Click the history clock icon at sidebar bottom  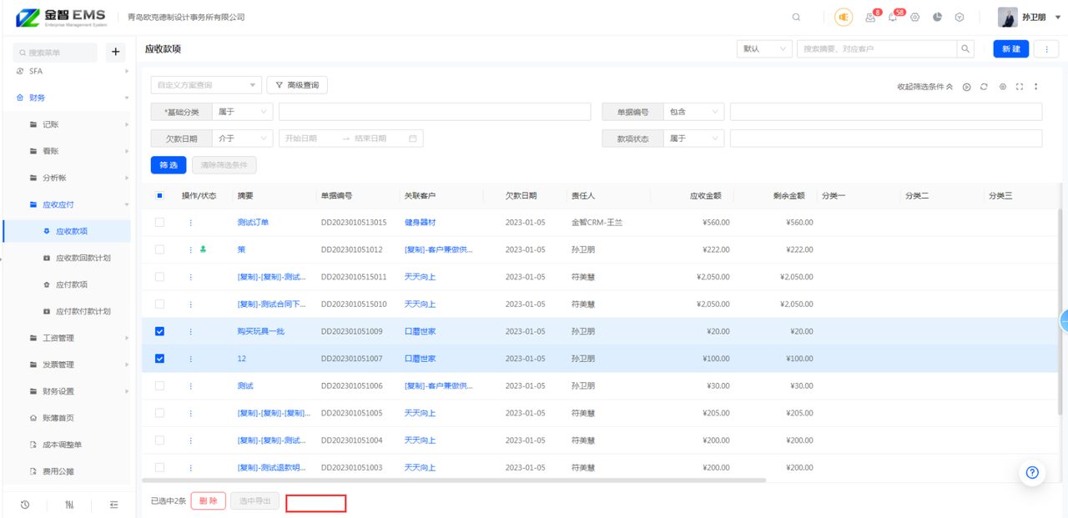click(25, 505)
